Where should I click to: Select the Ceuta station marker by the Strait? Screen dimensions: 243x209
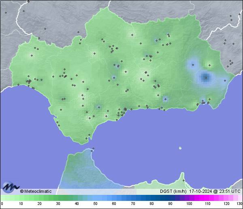[x=93, y=149]
